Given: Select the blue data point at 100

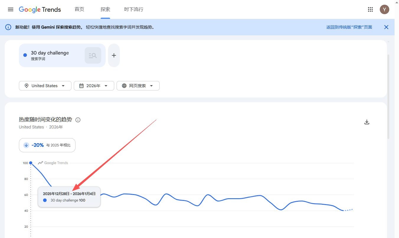Looking at the screenshot, I should (31, 163).
